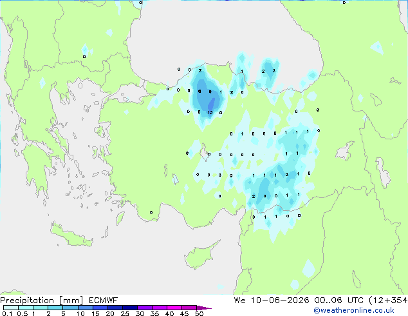Viewport: 408px width, 316px height.
Task: Click the '(12+354' forecast offset text
Action: point(388,301)
